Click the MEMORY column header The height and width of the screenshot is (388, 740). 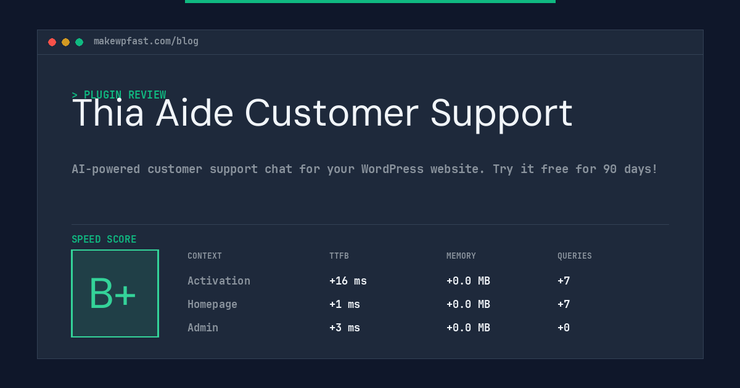click(461, 256)
